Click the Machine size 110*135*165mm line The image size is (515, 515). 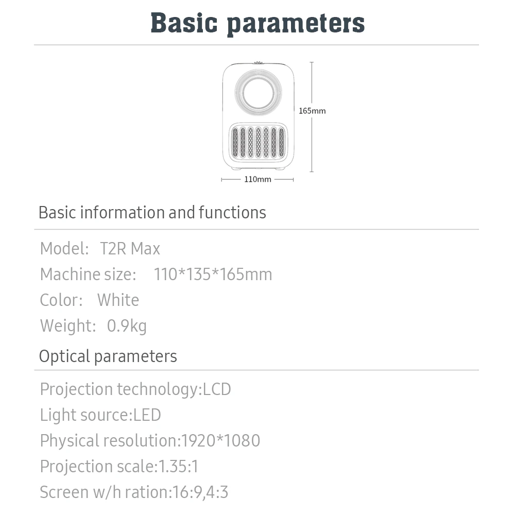pyautogui.click(x=156, y=274)
